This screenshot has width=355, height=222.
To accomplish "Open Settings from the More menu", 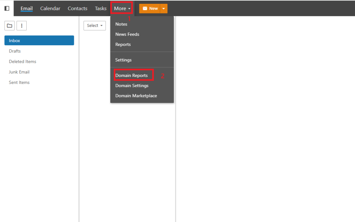I will 123,60.
